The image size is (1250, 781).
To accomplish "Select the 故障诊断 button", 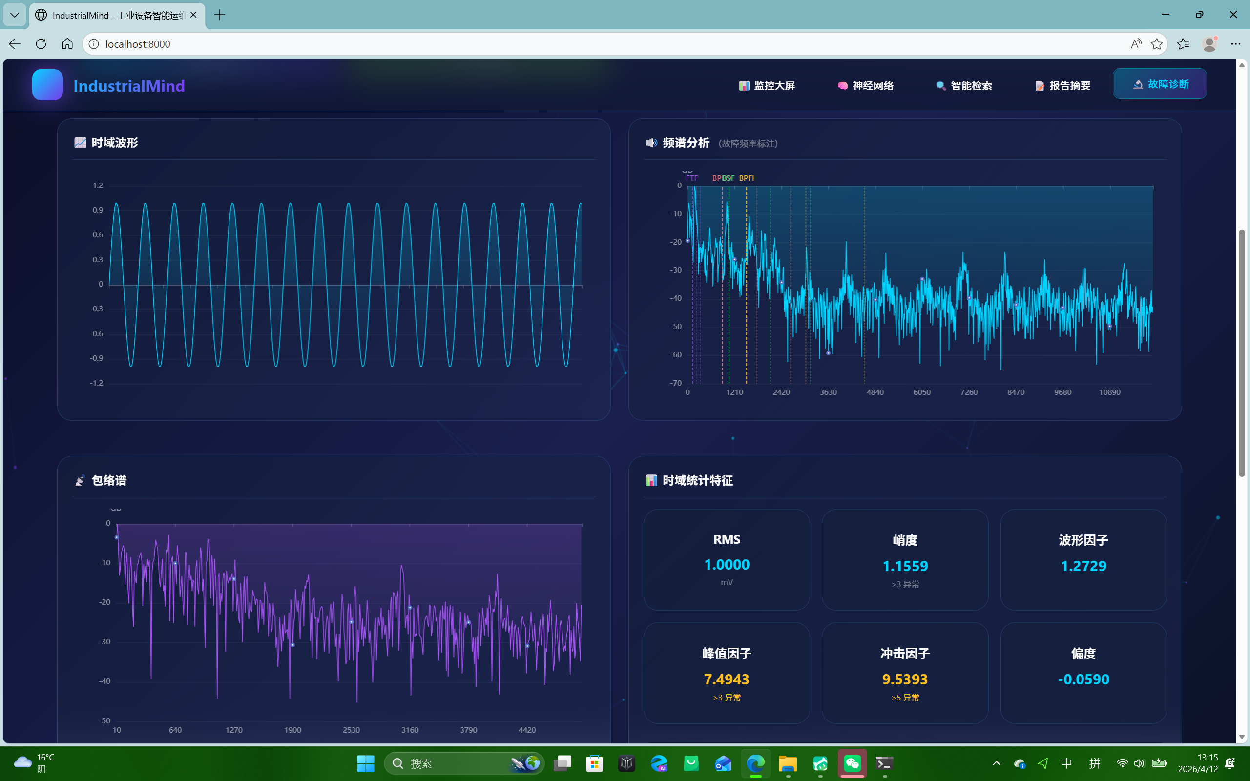I will (1160, 83).
